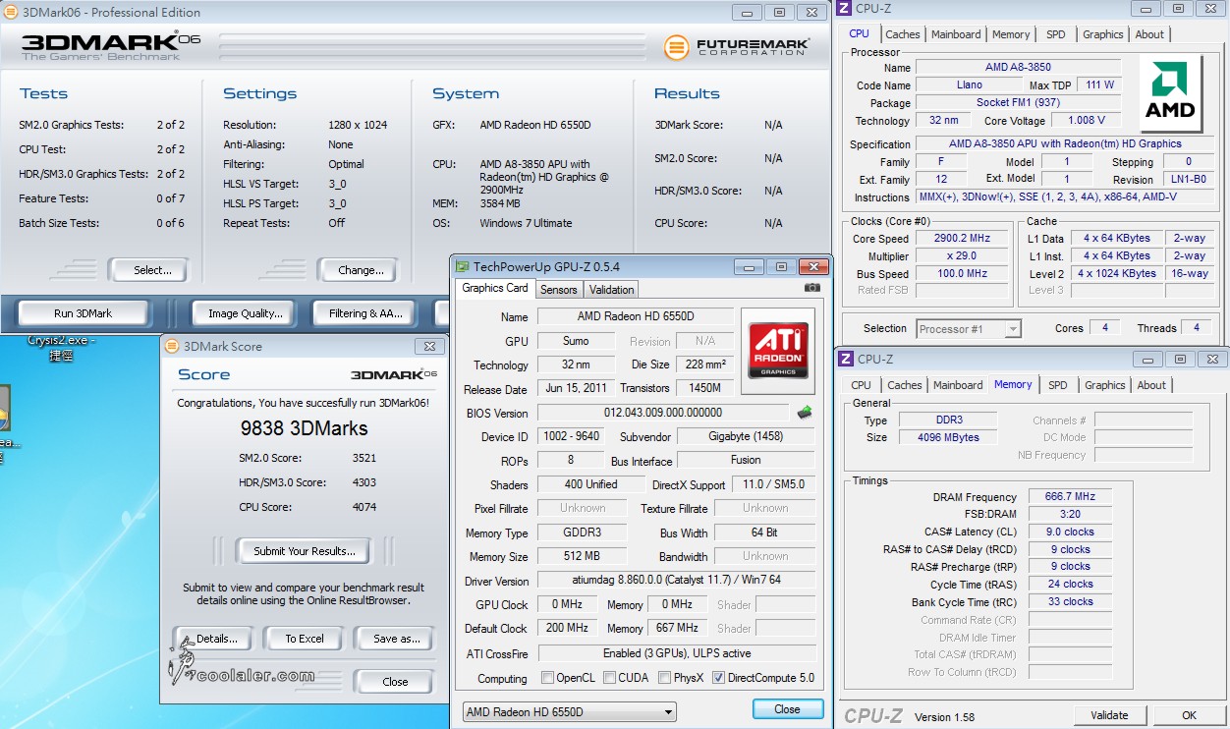
Task: Click the save BIOS icon beside BIOS Version
Action: 804,414
